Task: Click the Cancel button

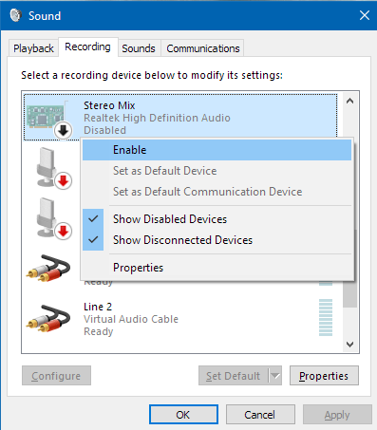Action: coord(260,415)
